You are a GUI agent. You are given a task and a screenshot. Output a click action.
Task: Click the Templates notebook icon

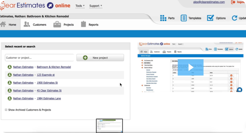184,18
